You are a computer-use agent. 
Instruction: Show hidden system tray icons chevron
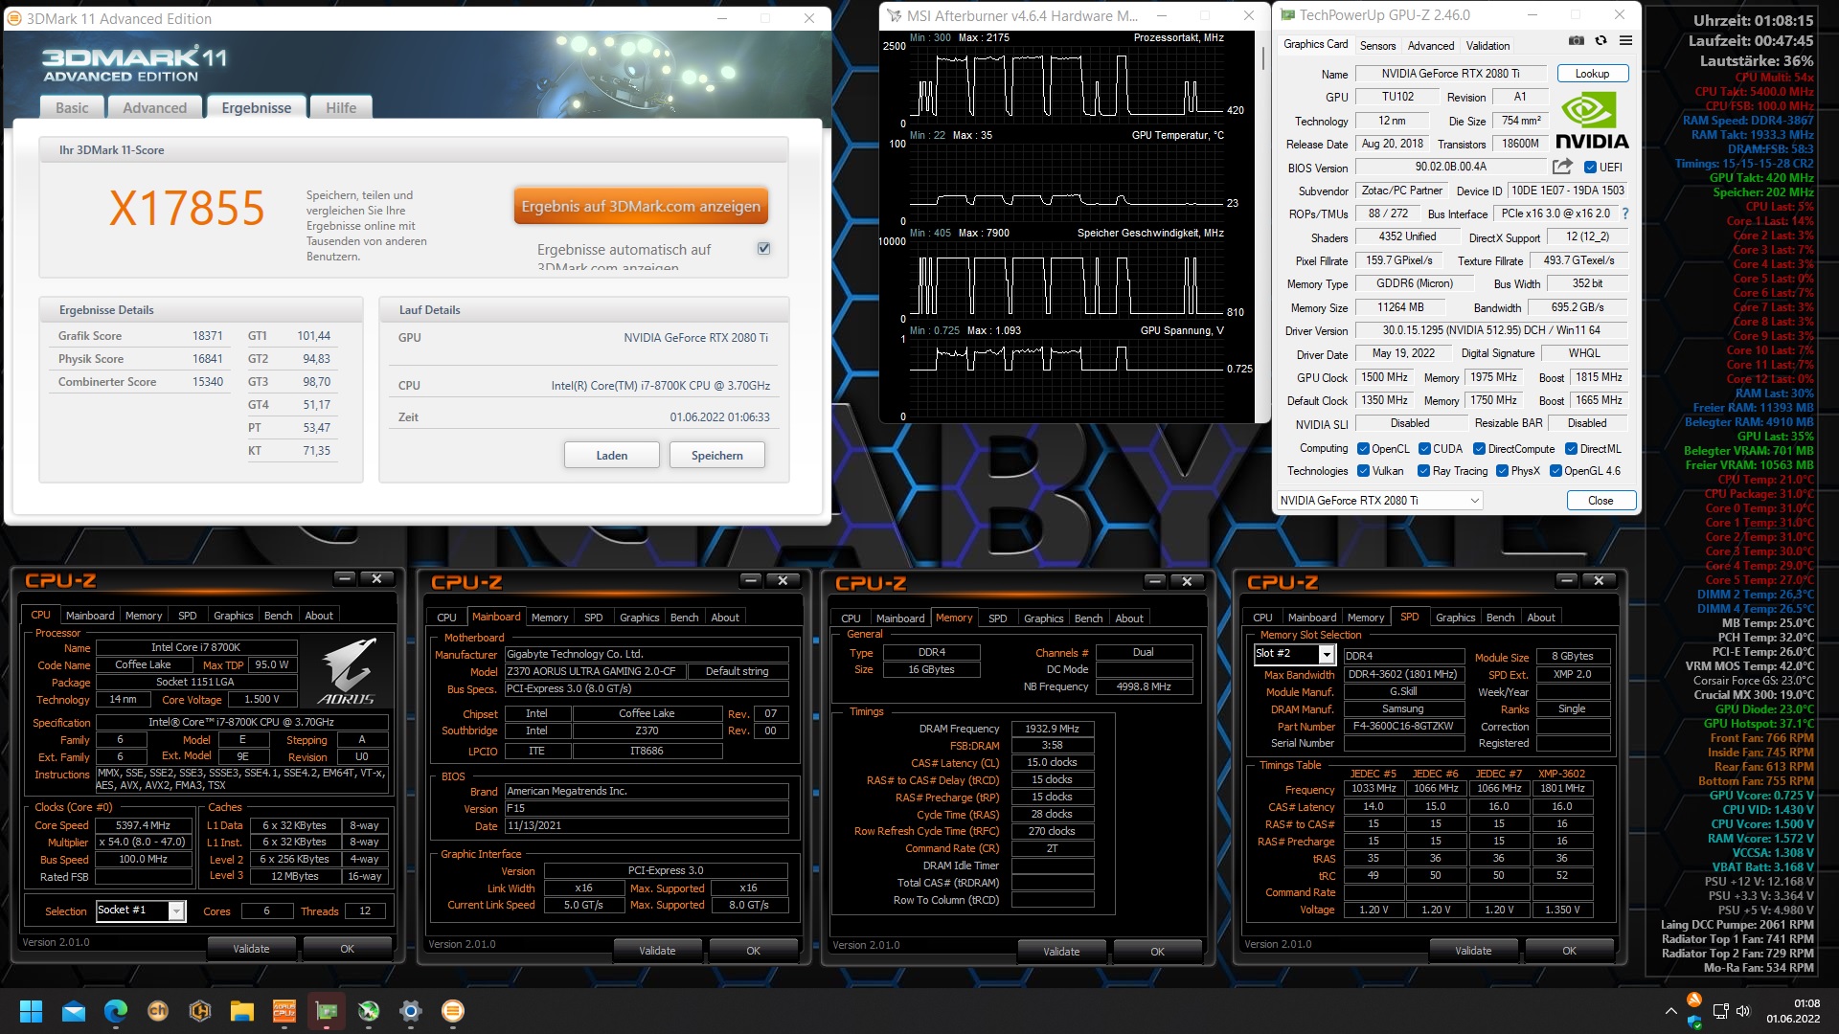click(1670, 1011)
